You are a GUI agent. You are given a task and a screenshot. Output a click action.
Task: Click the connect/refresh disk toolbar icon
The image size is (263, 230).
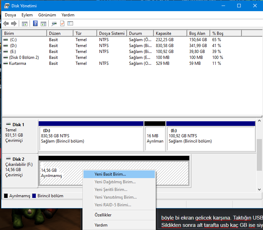click(x=54, y=24)
